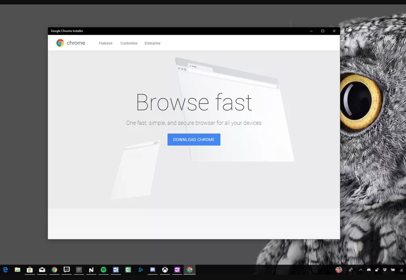Click the 'Browse fast' headline text
406x280 pixels.
[194, 102]
